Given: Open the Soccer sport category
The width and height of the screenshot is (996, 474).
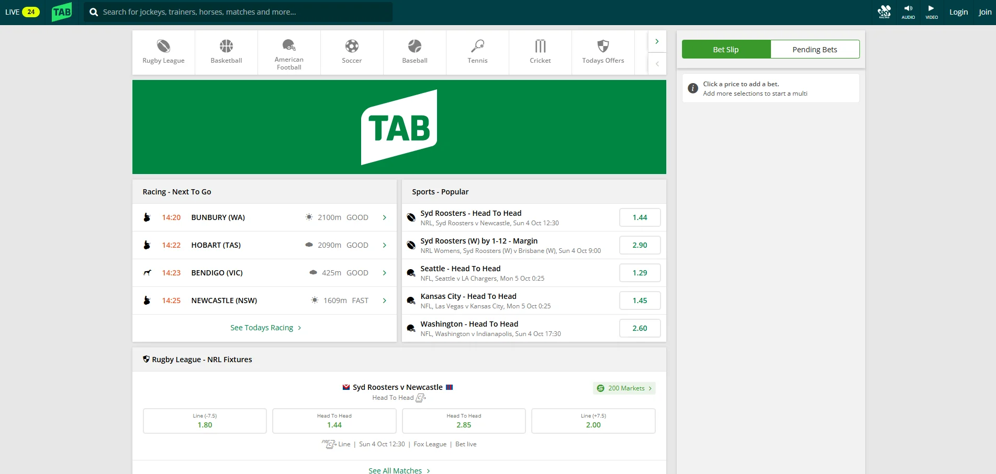Looking at the screenshot, I should (352, 52).
